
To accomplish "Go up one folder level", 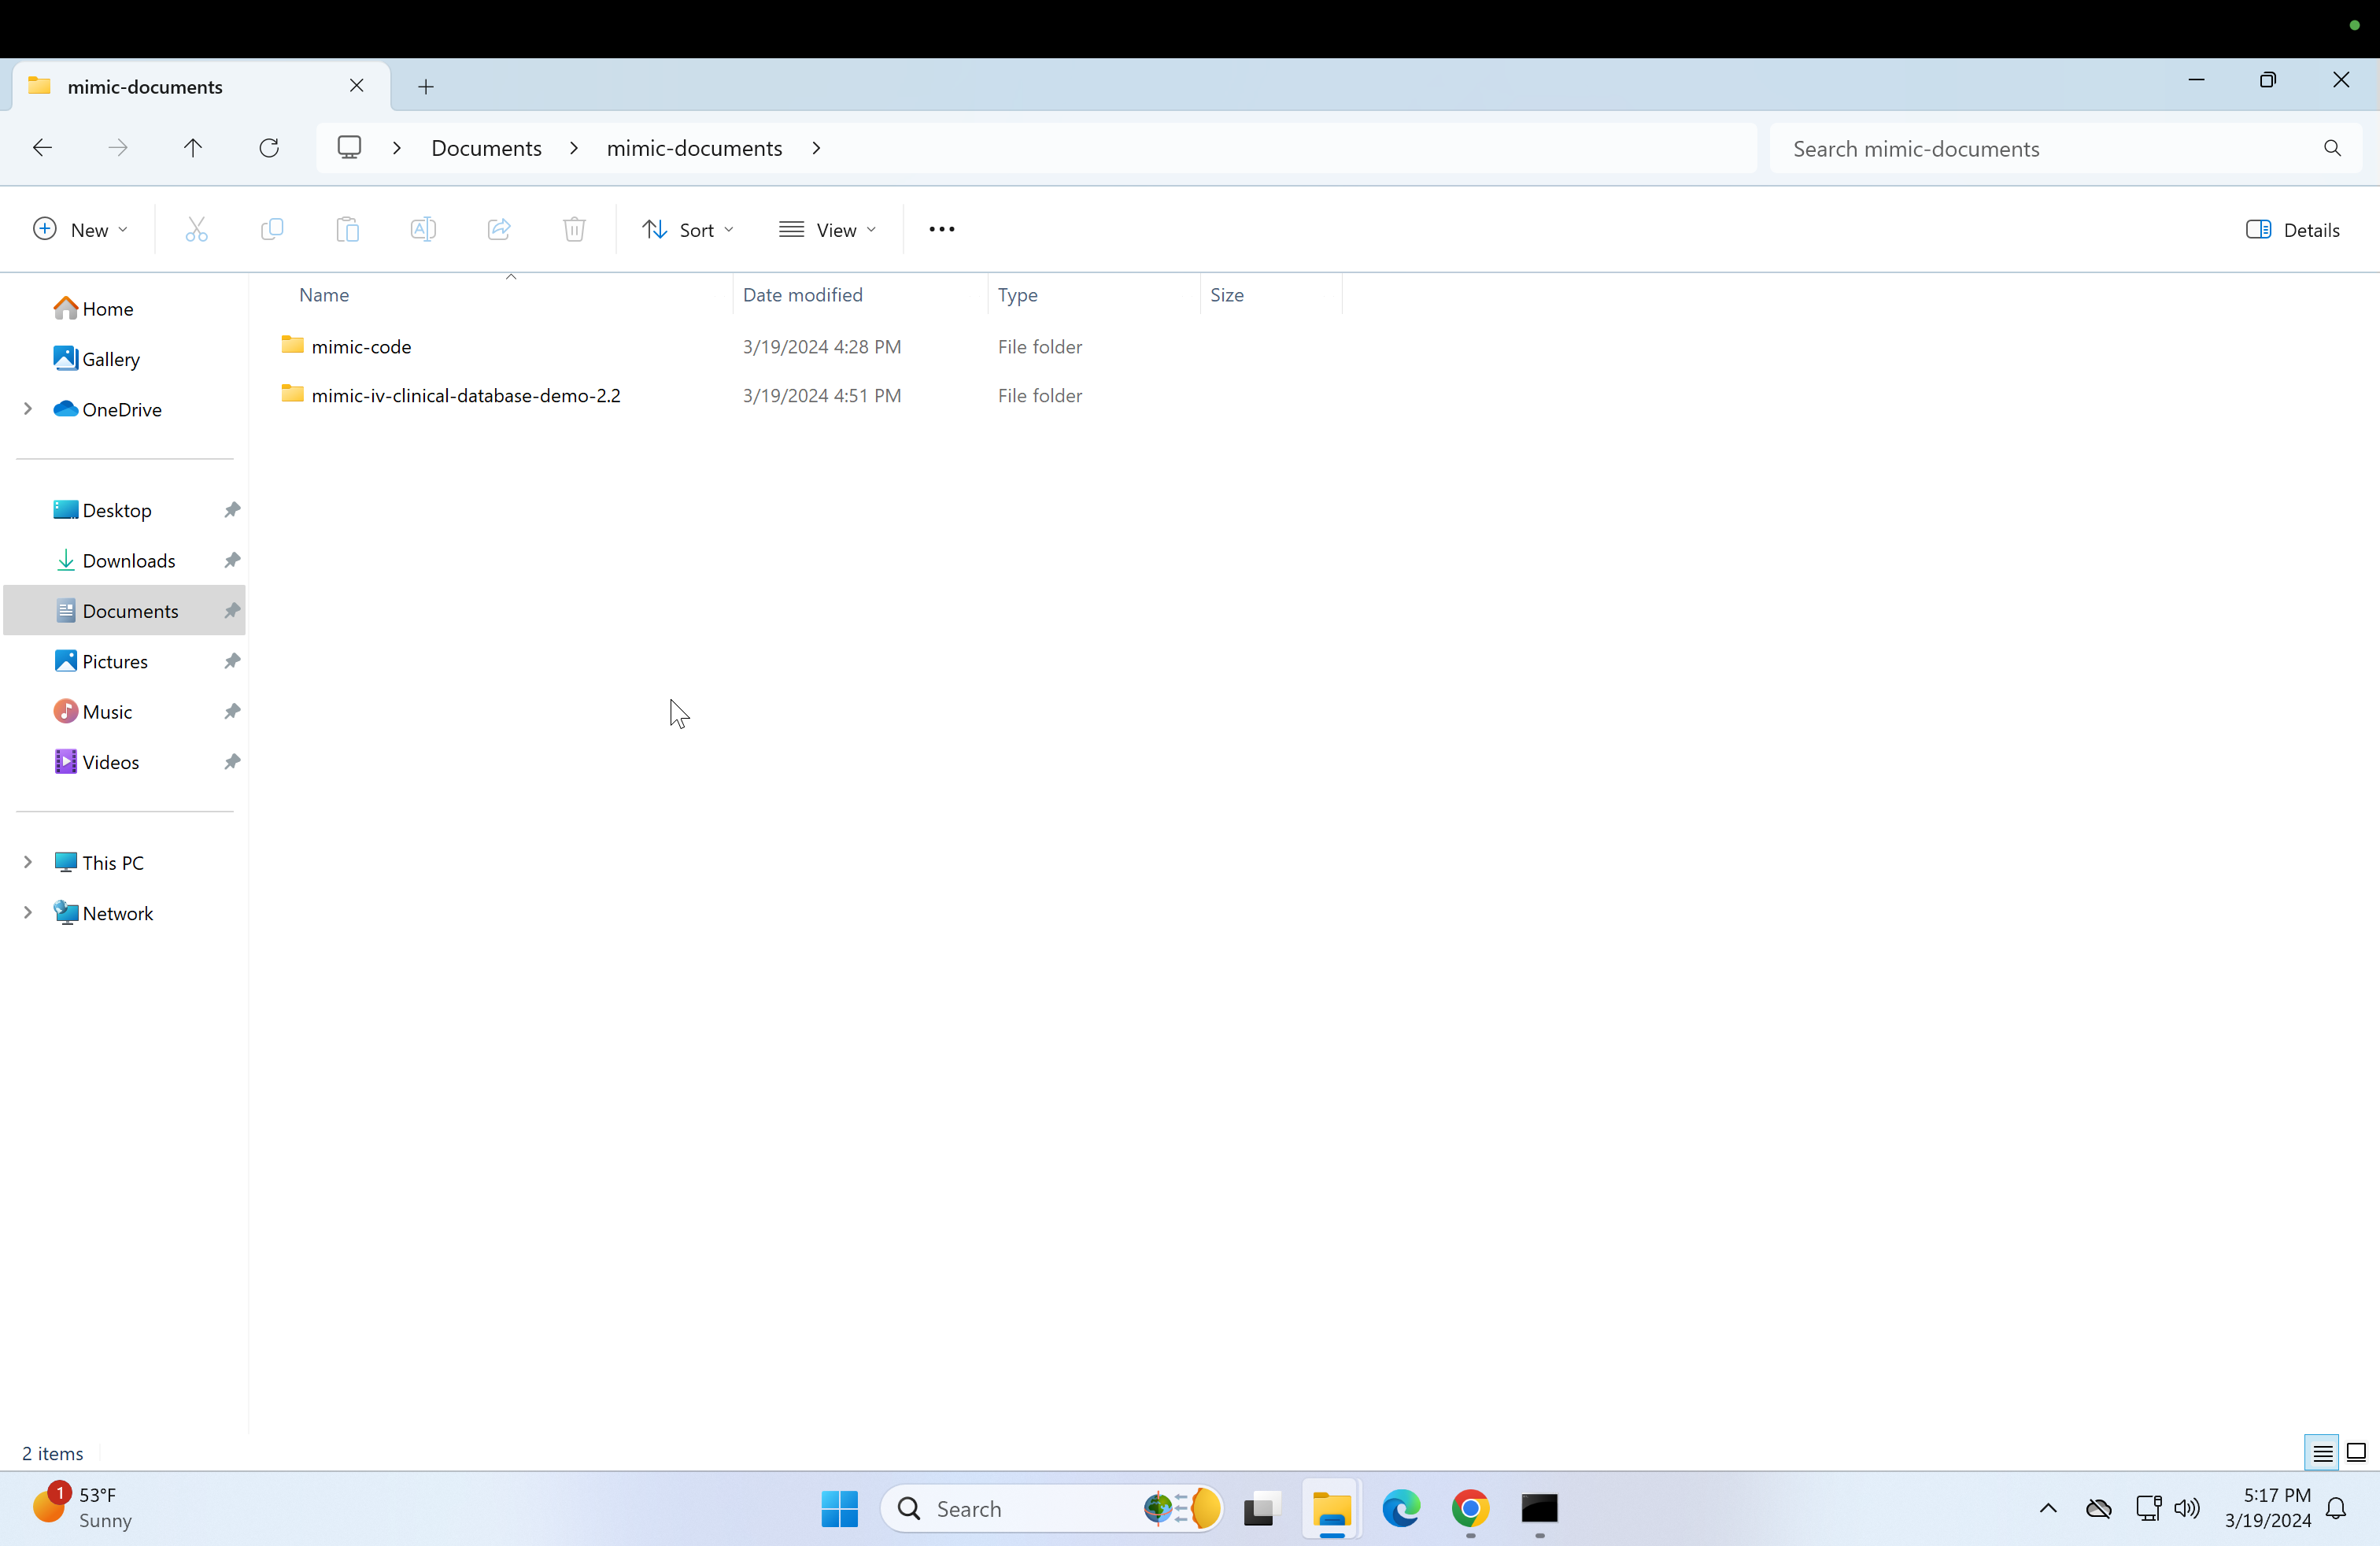I will pos(193,148).
